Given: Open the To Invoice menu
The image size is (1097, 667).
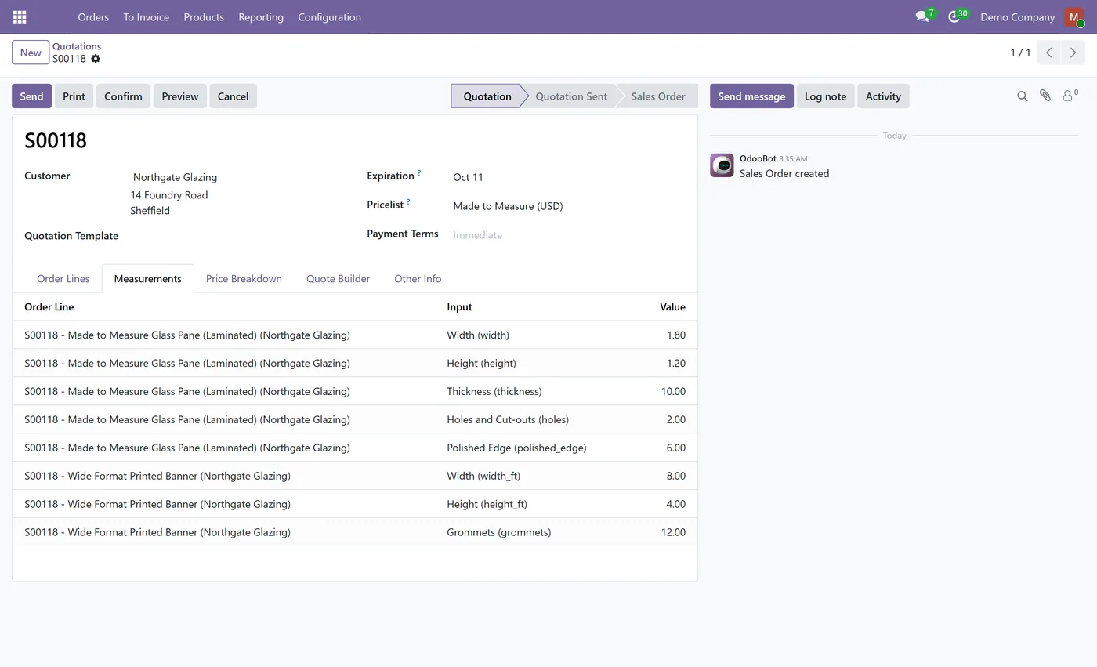Looking at the screenshot, I should click(x=146, y=16).
